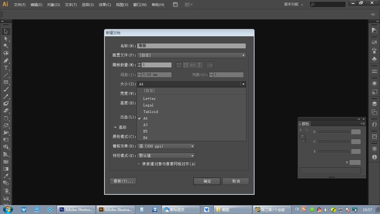Choose Tabloid from the size list
This screenshot has height=214, width=380.
pyautogui.click(x=191, y=112)
